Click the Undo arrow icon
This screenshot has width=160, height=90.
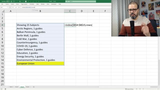(x=14, y=1)
